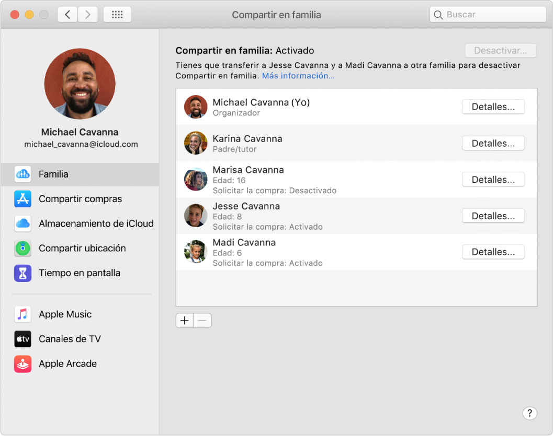Image resolution: width=554 pixels, height=436 pixels.
Task: Click the Compartir ubicación Find My icon
Action: 22,249
